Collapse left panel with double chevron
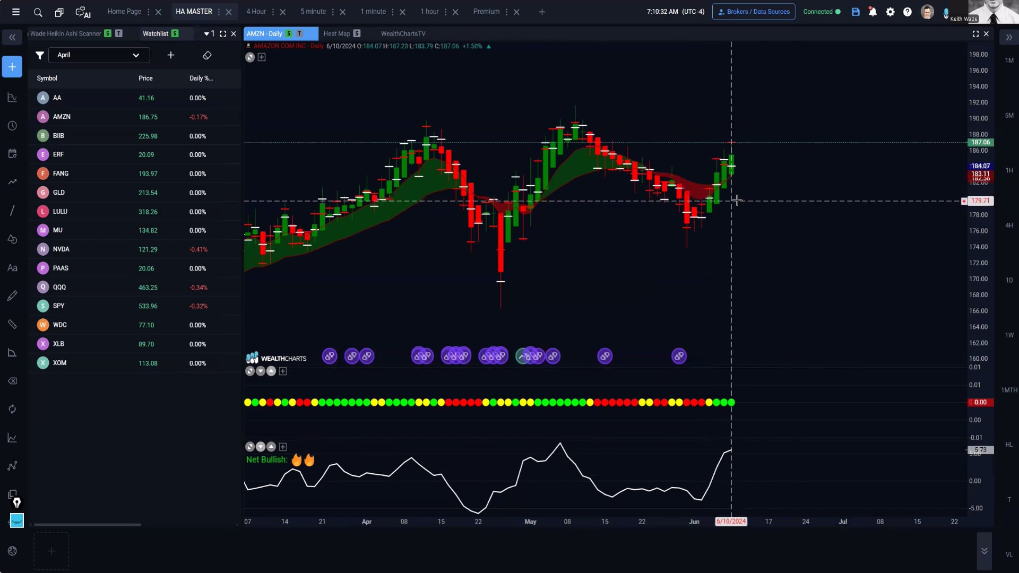Viewport: 1019px width, 573px height. click(12, 37)
